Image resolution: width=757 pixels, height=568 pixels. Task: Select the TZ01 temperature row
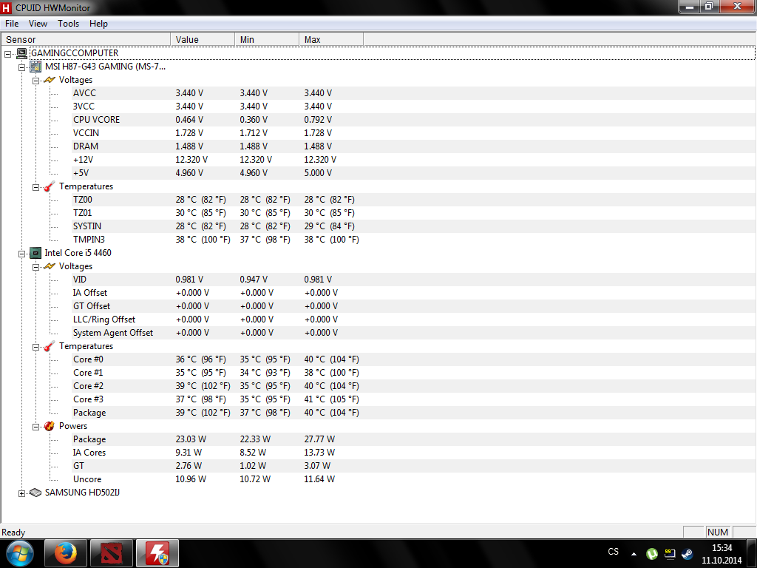pyautogui.click(x=414, y=213)
